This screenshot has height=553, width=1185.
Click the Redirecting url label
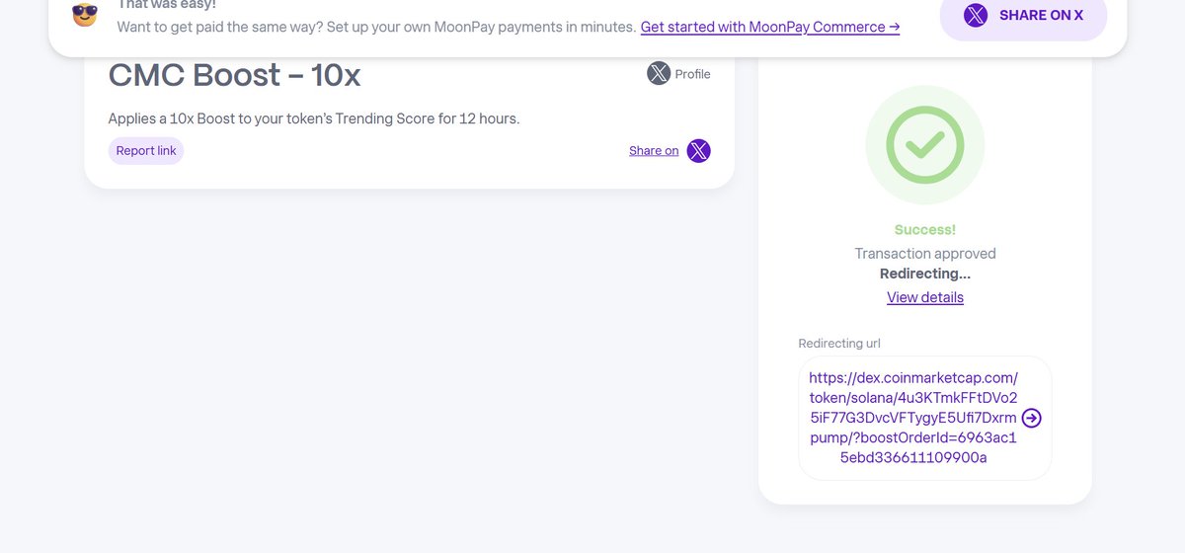[x=839, y=344]
